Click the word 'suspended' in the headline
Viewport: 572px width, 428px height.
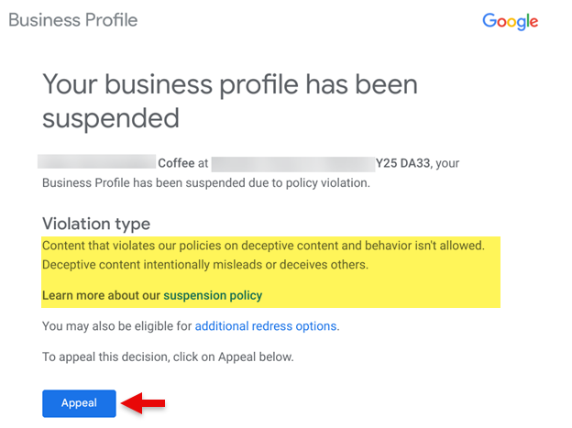click(x=110, y=118)
